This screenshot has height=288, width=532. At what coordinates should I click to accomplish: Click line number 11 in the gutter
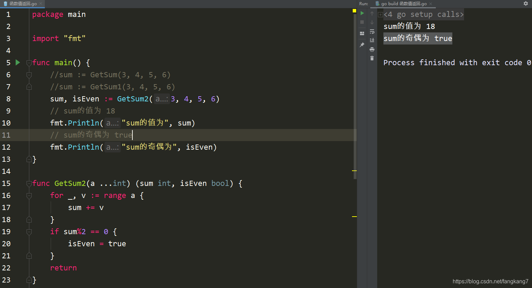tap(6, 135)
